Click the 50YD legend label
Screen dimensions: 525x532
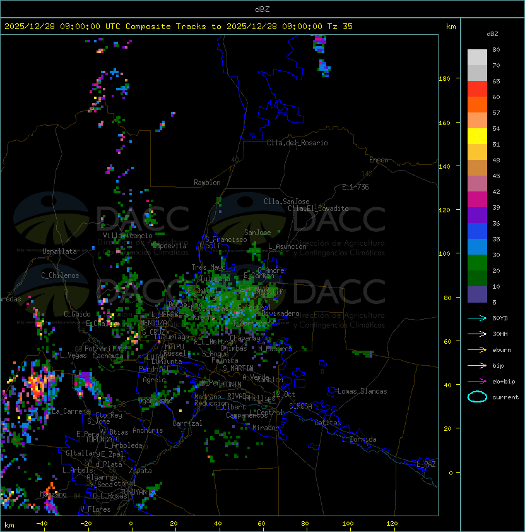click(500, 318)
